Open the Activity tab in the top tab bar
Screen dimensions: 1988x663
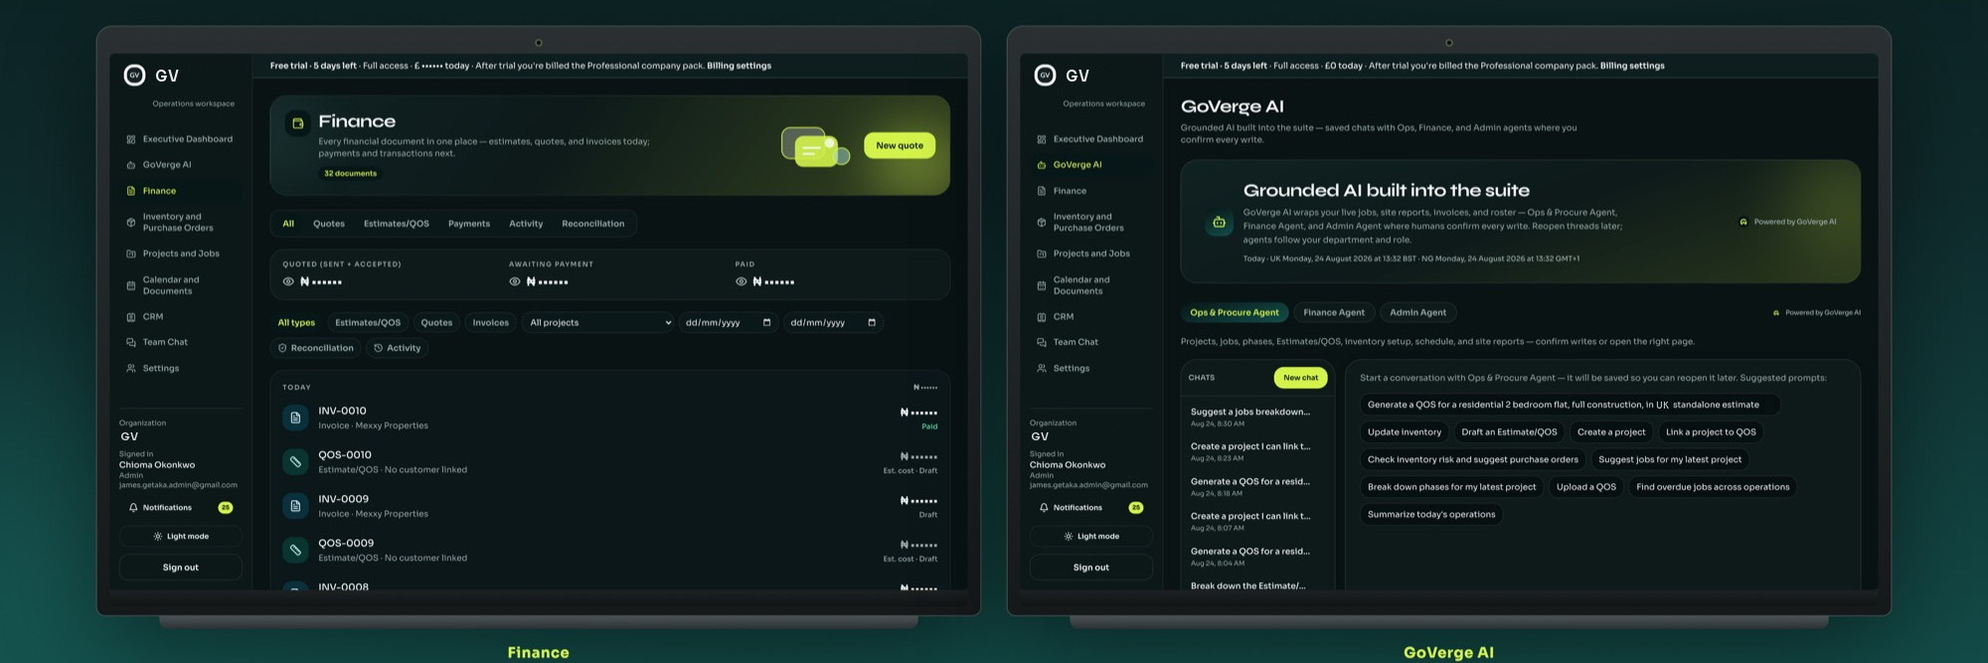tap(526, 225)
